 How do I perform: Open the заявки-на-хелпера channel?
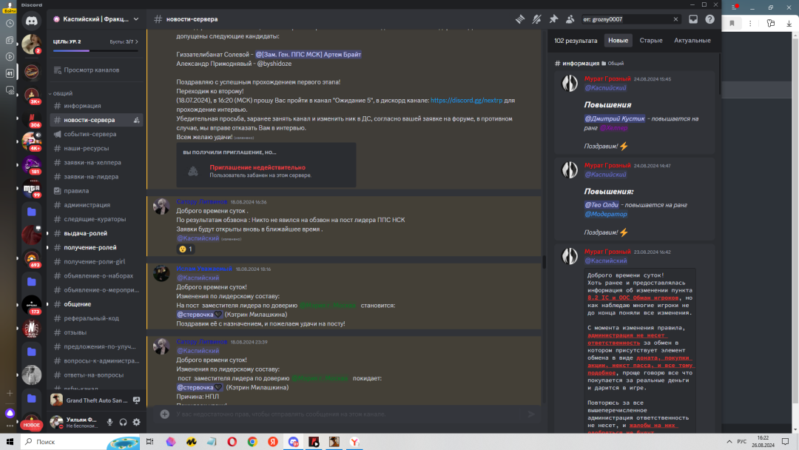coord(96,163)
